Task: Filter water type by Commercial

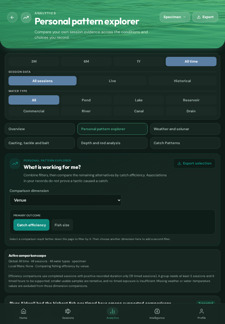Action: [x=34, y=111]
